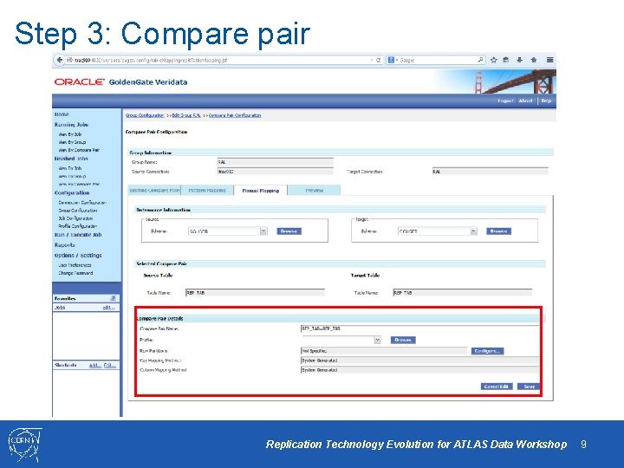Open View By Job under Finished Jobs
624x468 pixels.
click(x=70, y=168)
